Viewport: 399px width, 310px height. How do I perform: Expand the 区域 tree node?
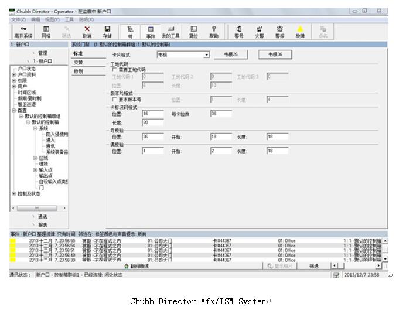point(35,158)
